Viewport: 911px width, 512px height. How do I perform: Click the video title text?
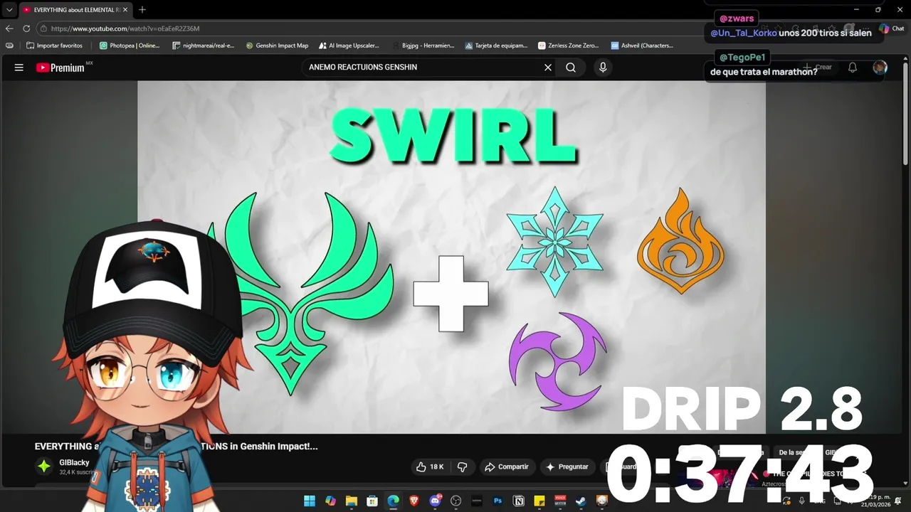176,447
